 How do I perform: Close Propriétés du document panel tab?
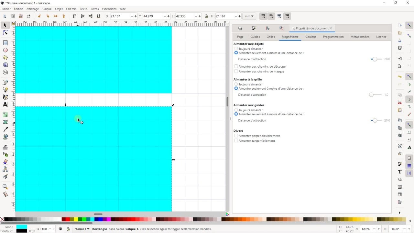(331, 28)
